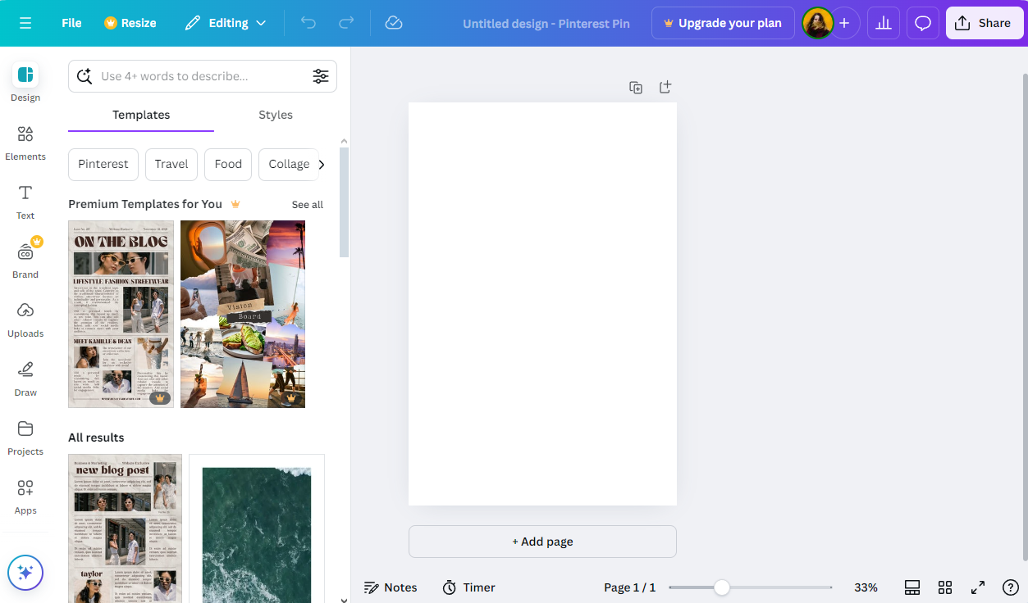Click the zoom slider handle

click(x=721, y=587)
